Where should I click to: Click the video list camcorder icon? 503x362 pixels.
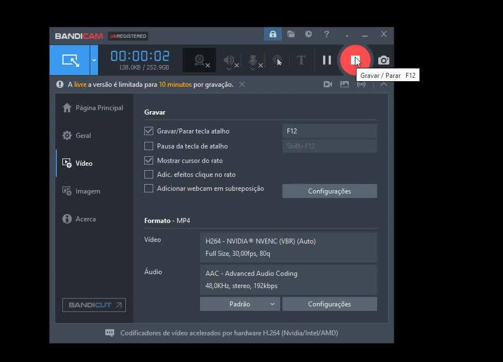click(x=328, y=85)
